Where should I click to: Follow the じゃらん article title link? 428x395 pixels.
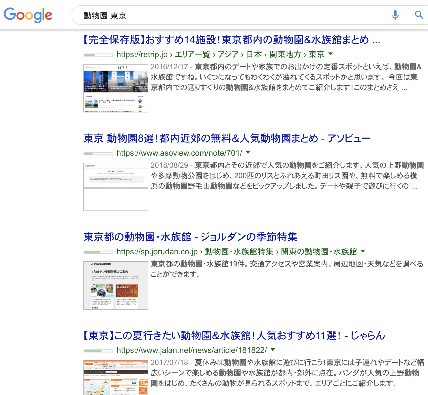click(x=234, y=335)
